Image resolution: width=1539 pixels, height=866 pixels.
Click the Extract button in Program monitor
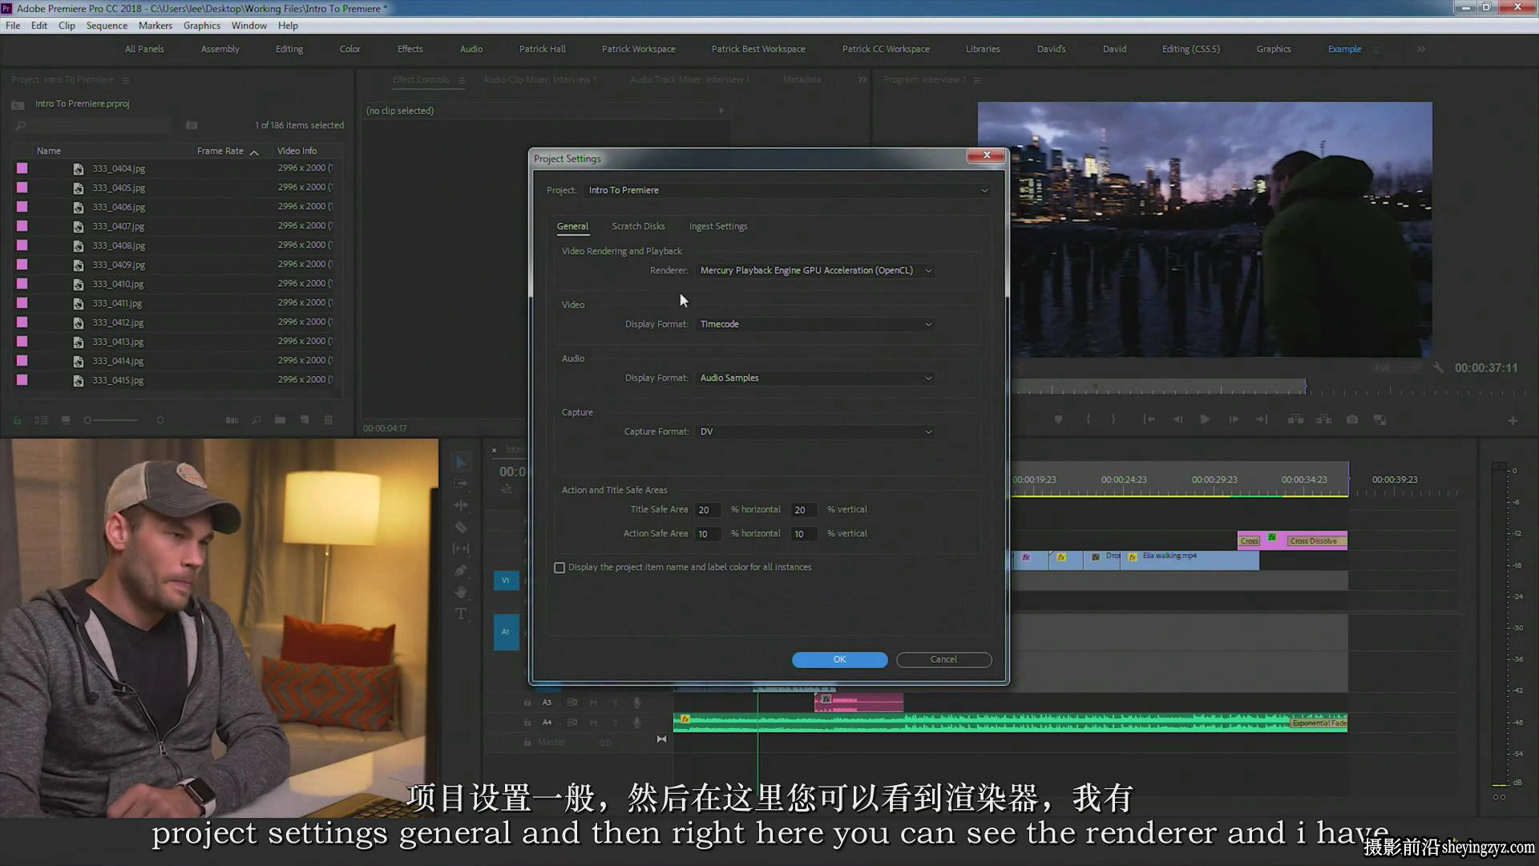(1323, 419)
